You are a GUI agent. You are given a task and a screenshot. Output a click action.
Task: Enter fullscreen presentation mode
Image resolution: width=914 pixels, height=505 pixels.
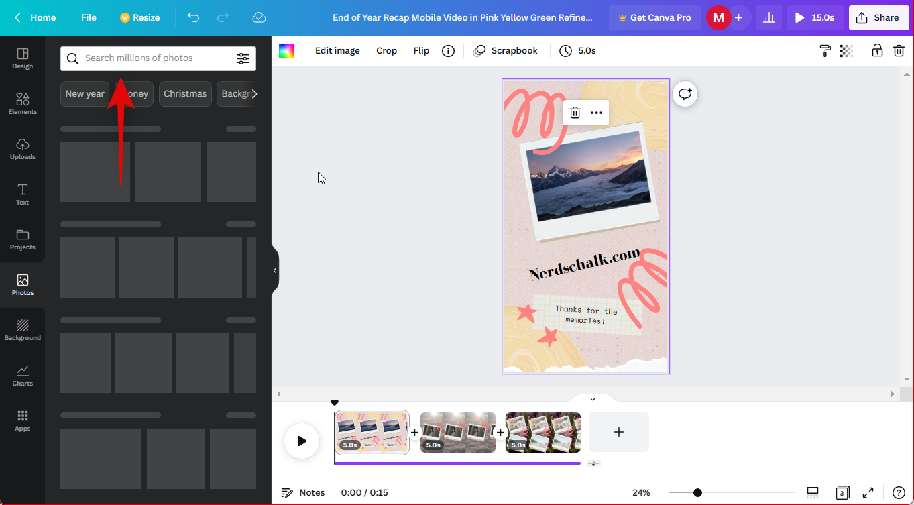click(x=868, y=492)
